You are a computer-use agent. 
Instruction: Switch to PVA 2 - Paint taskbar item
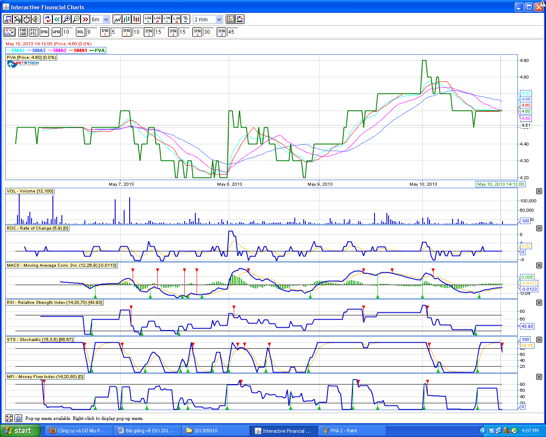352,431
